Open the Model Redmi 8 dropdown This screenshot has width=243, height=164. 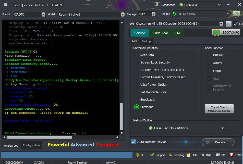click(x=123, y=14)
